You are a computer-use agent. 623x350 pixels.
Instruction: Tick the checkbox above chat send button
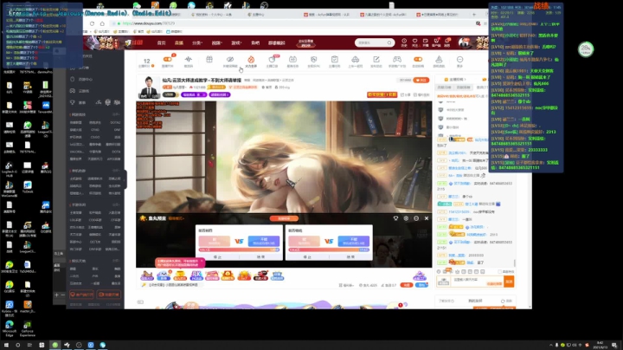(x=500, y=272)
